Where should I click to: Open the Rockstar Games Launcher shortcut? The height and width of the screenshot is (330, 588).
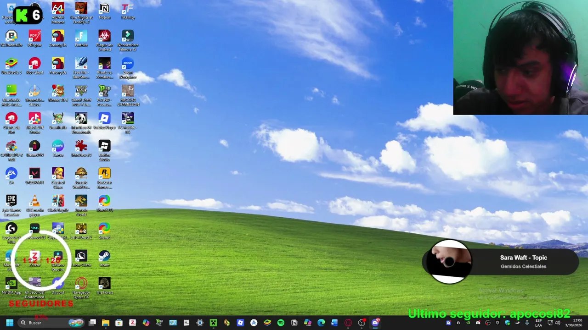pyautogui.click(x=104, y=178)
